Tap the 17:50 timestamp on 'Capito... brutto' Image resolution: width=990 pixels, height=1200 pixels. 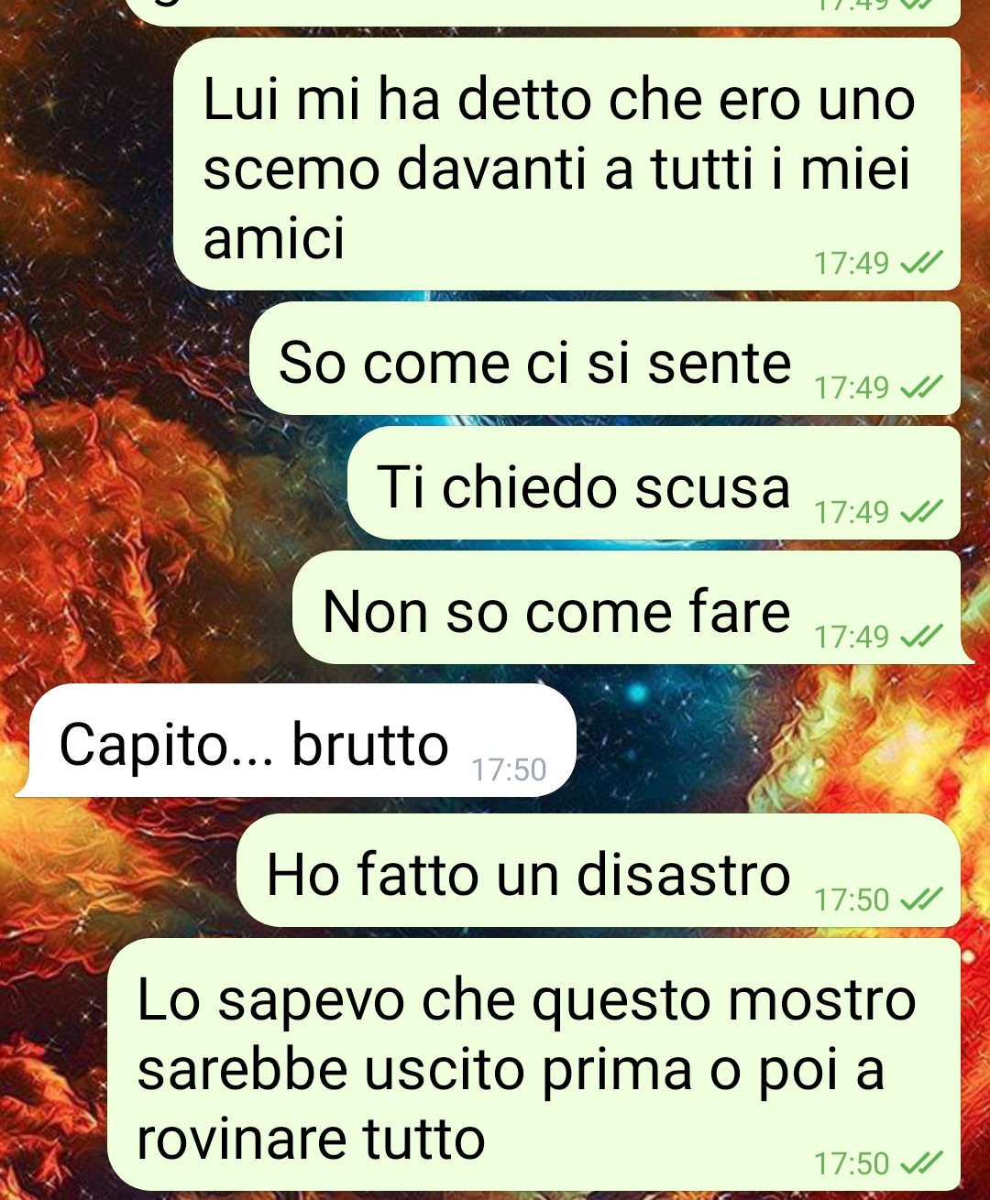(509, 769)
